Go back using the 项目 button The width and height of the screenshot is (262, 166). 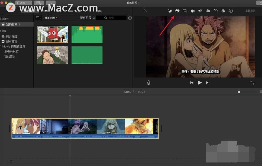tap(24, 3)
